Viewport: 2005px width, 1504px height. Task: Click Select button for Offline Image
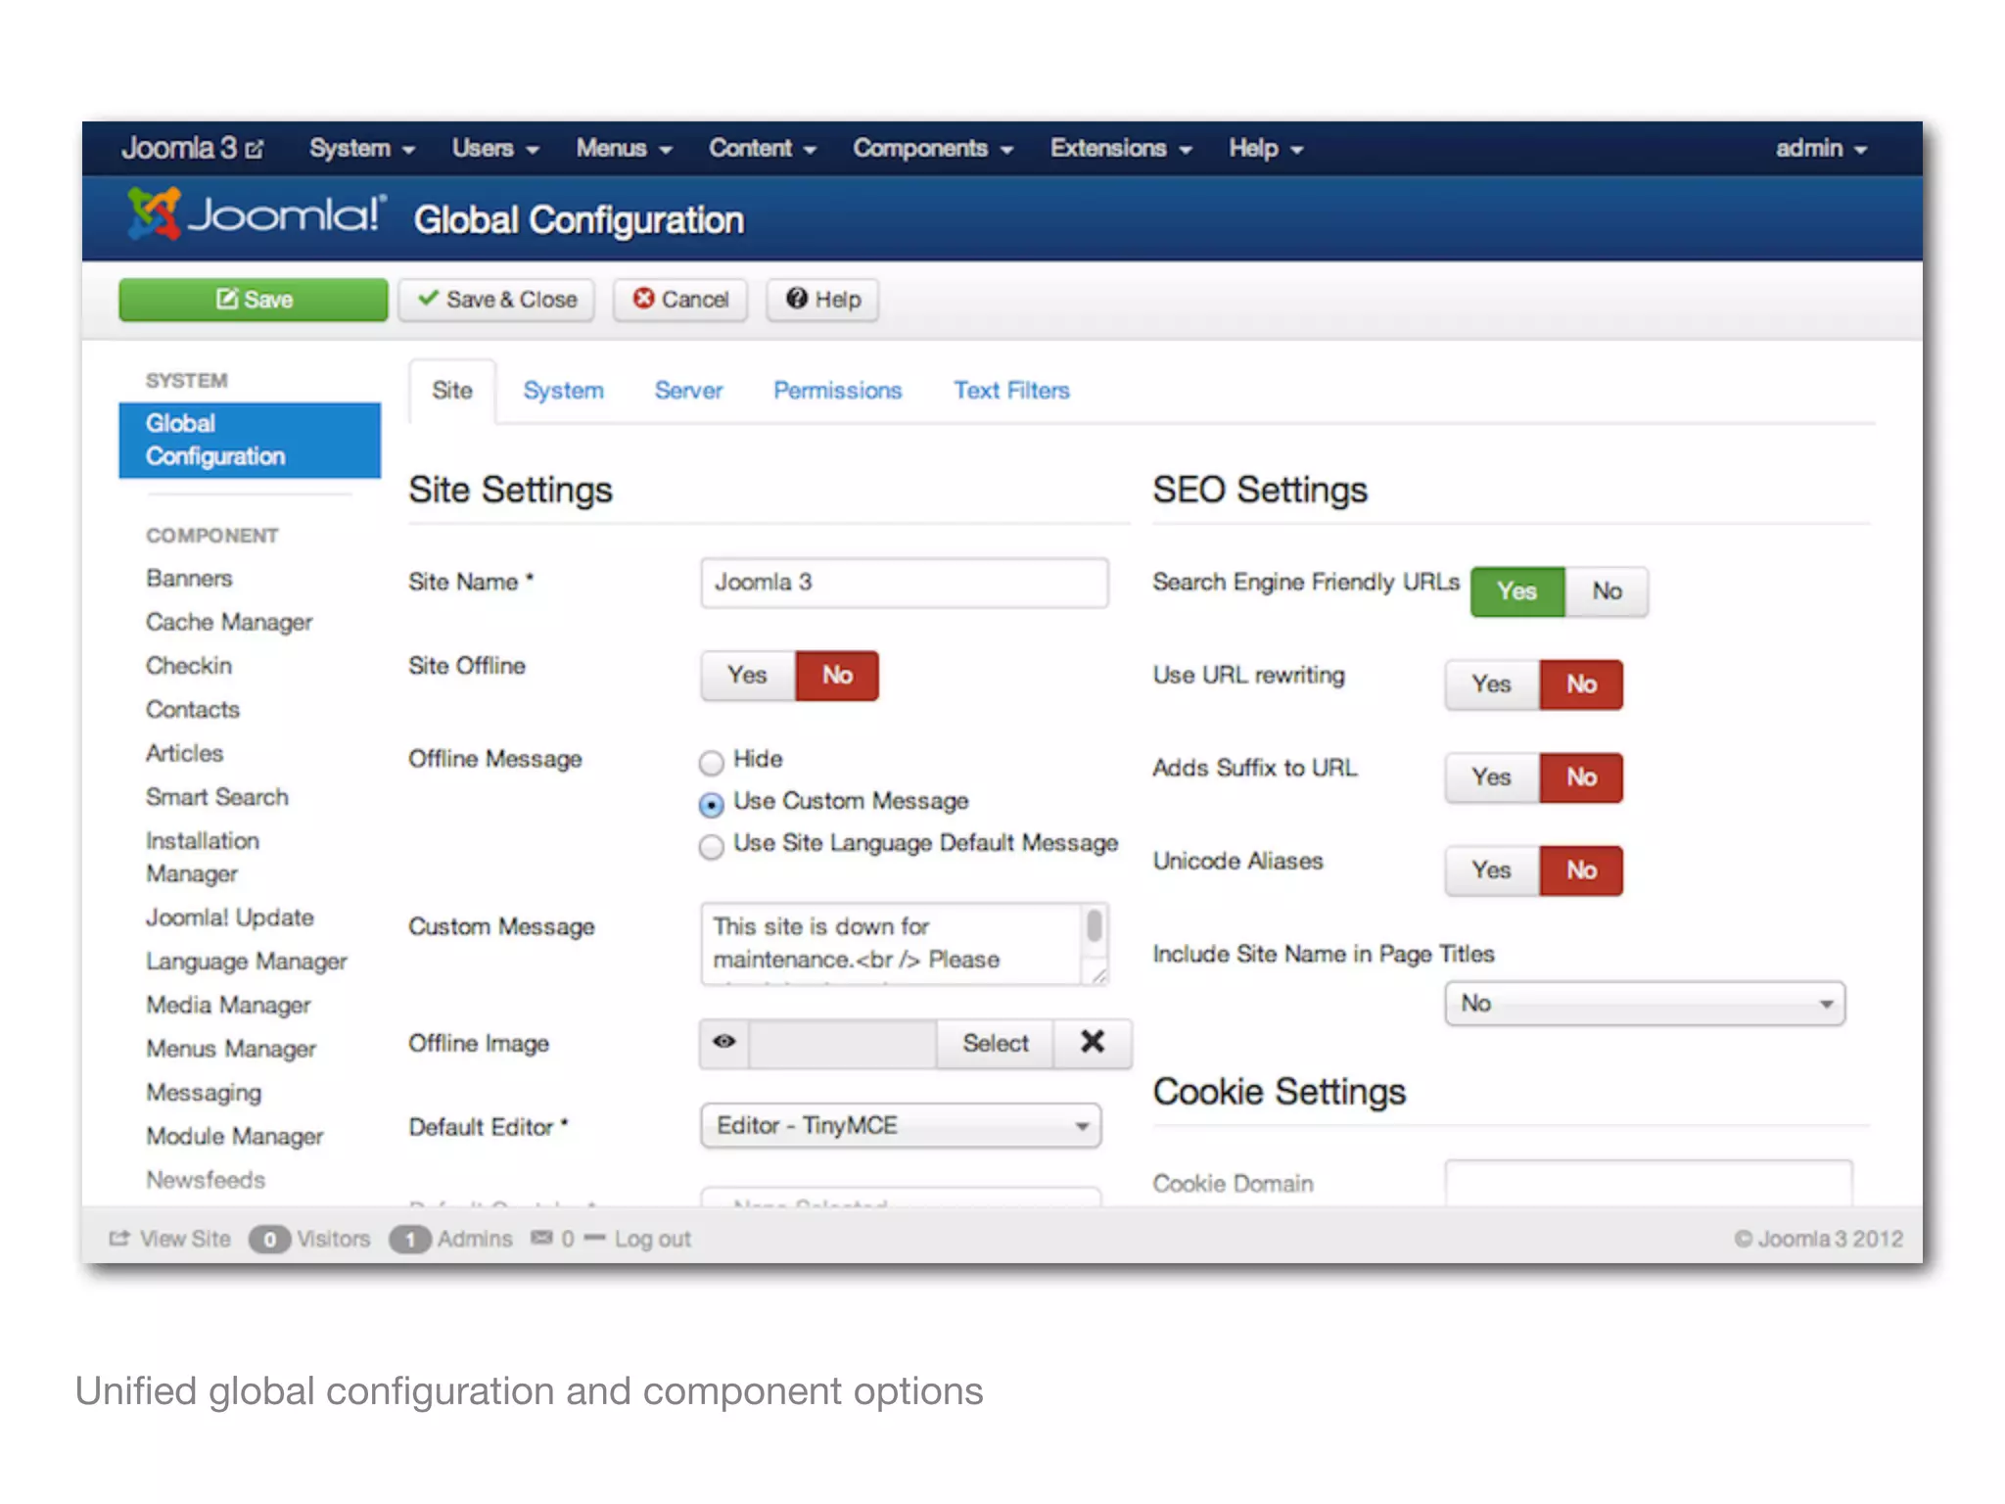[995, 1042]
